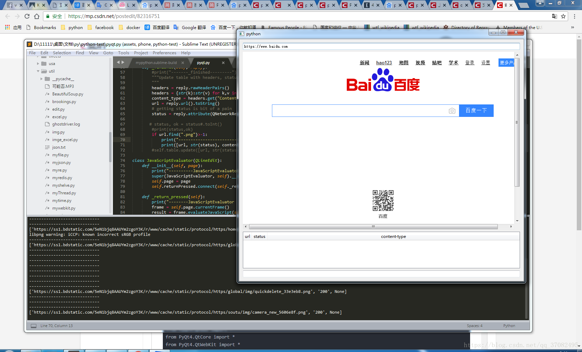Click the Chrome reload page icon
Viewport: 582px width, 352px height.
tap(27, 16)
